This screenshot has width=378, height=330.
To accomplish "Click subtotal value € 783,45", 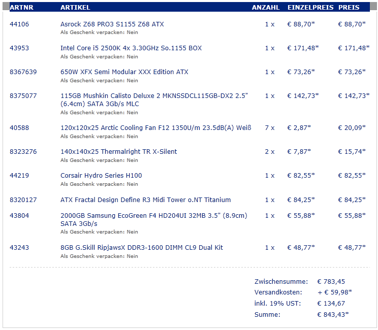I will [331, 281].
